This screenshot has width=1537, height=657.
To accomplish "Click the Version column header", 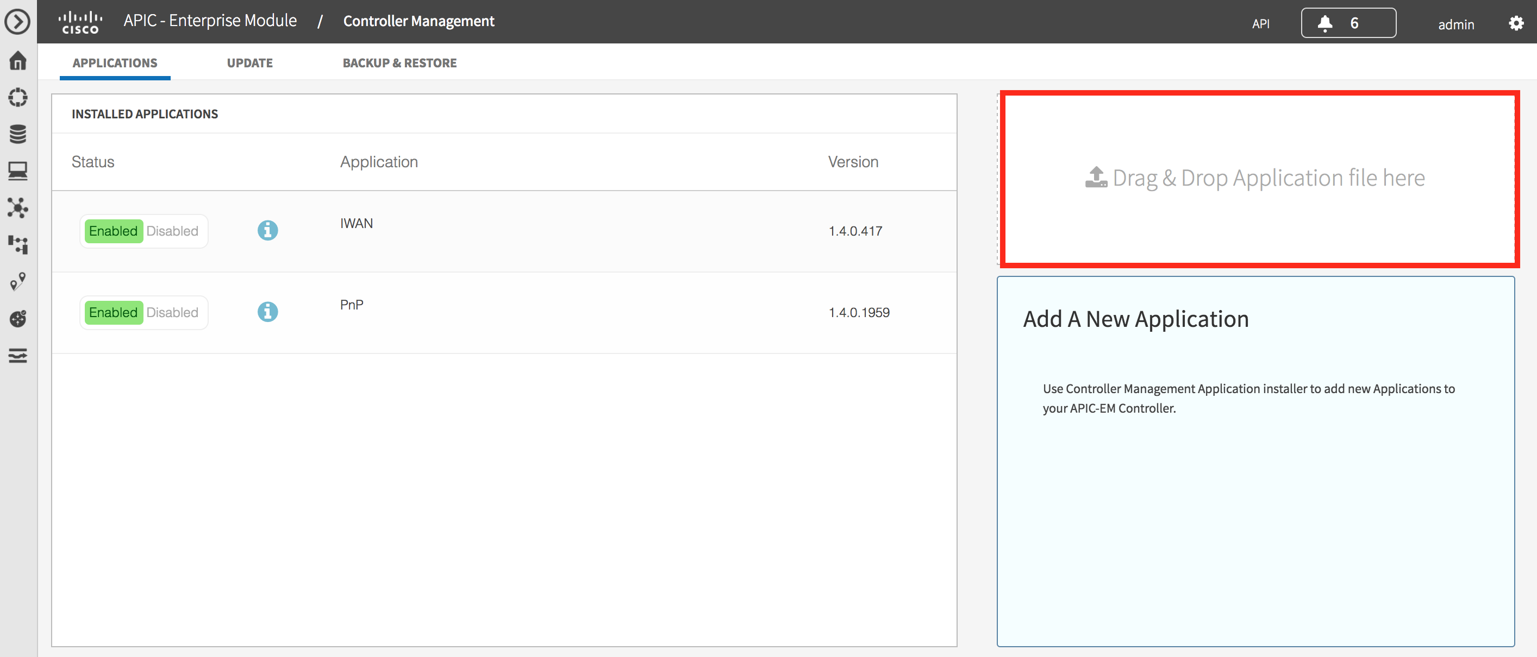I will tap(853, 162).
